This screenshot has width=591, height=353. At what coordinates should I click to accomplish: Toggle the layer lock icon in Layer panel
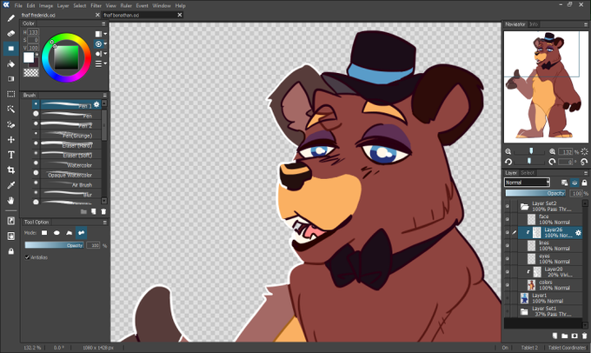click(x=584, y=183)
